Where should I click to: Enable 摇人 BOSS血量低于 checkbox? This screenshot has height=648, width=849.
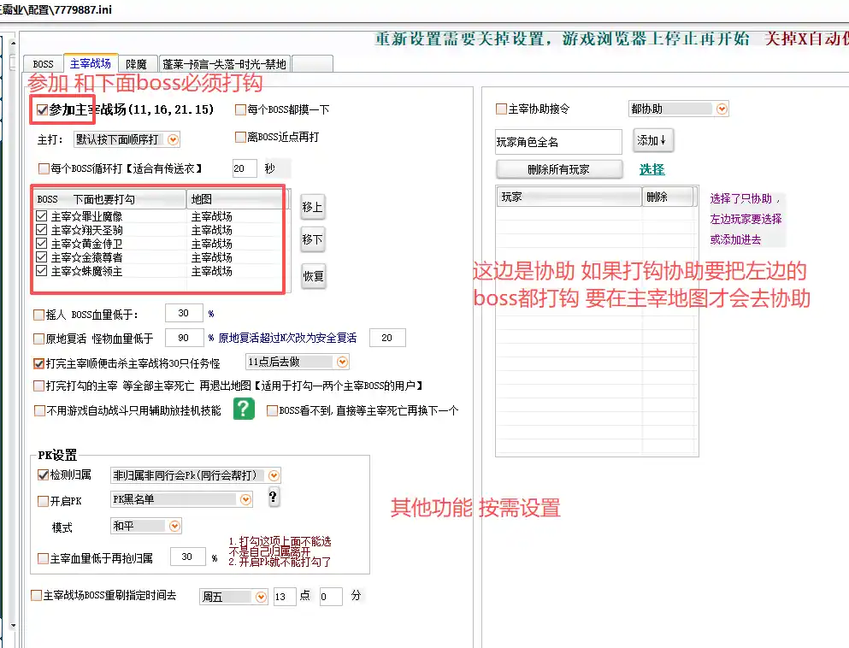(38, 315)
